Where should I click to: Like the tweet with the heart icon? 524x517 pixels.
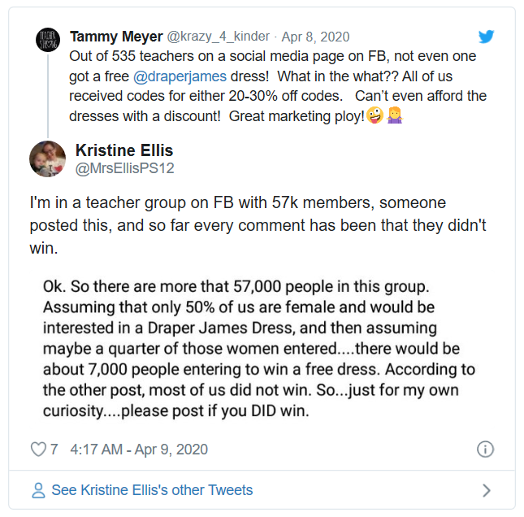pos(38,449)
